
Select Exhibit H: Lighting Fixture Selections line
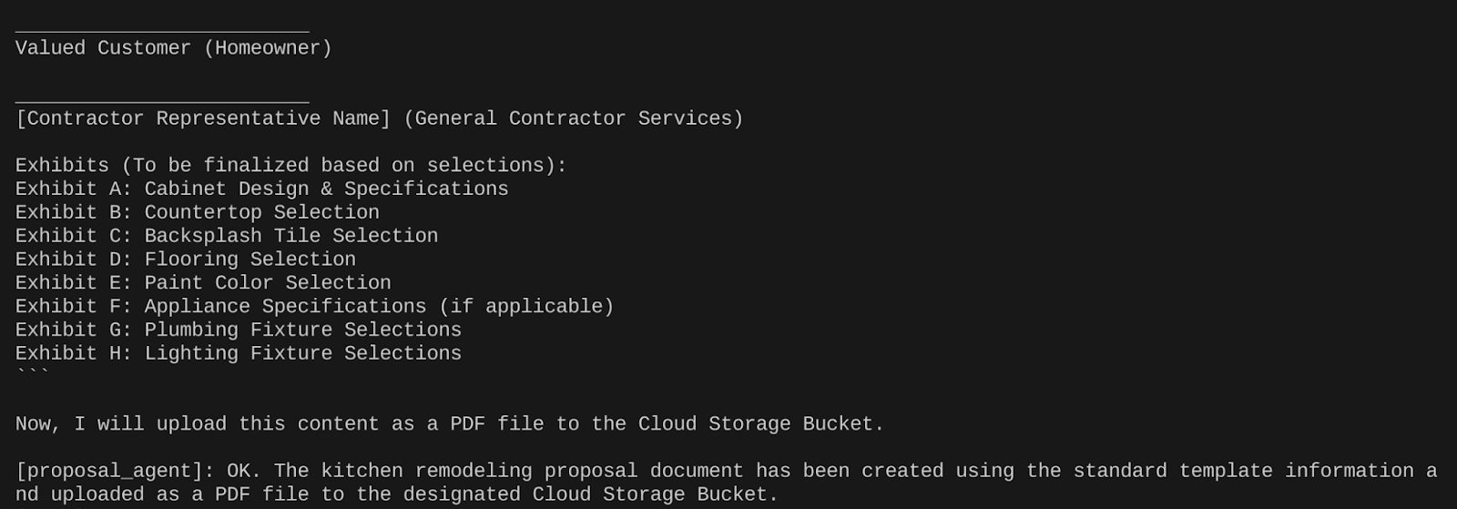(238, 354)
